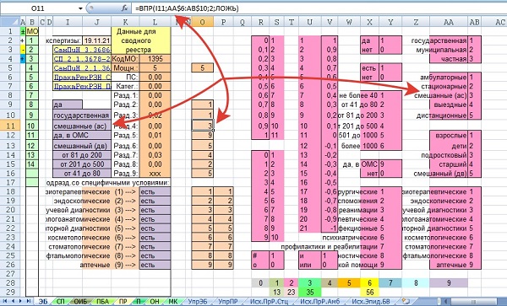Select column header AA

point(449,22)
